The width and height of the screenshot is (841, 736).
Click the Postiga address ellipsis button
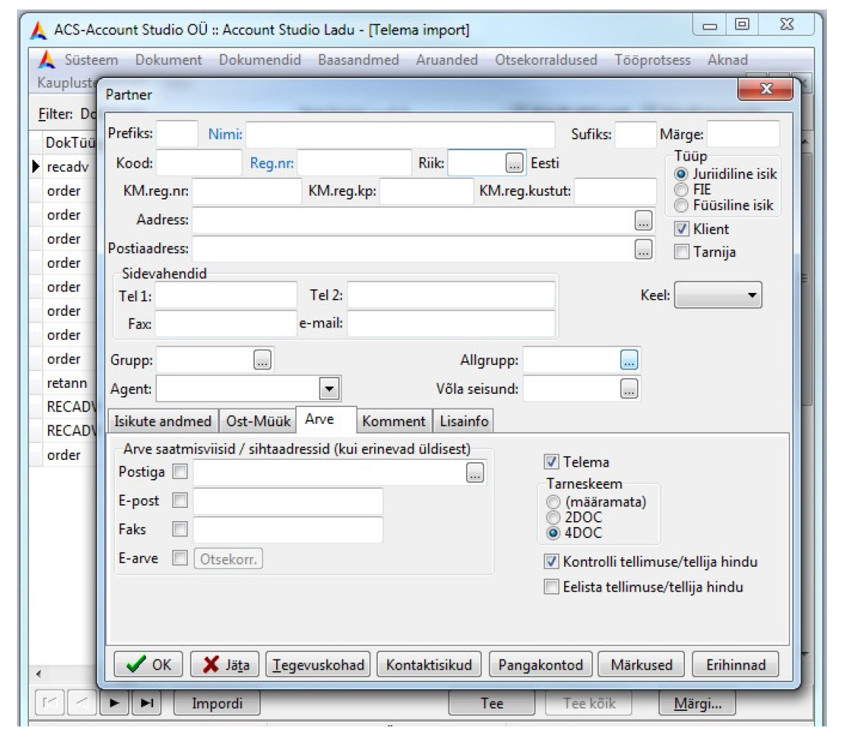pyautogui.click(x=475, y=473)
